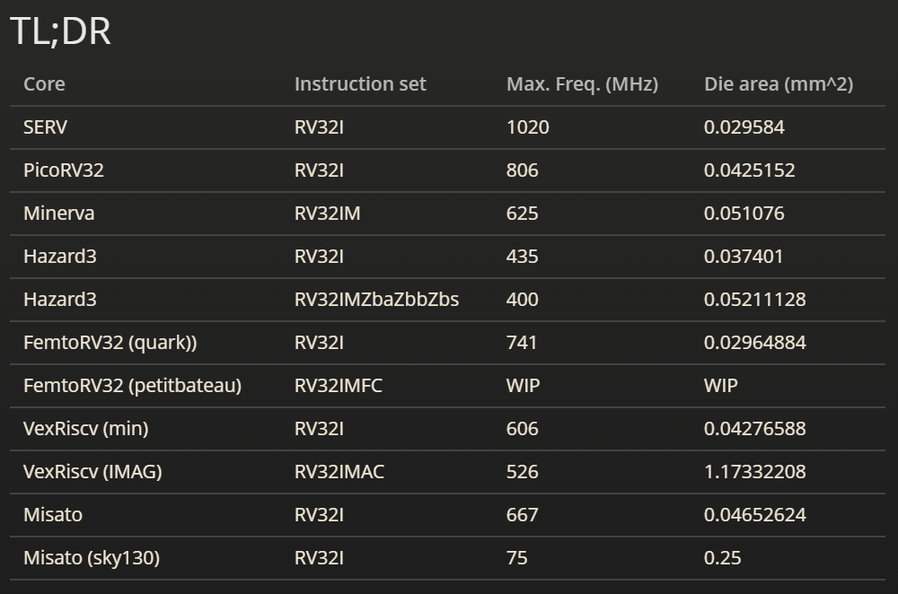
Task: Click the PicoRV32 core name
Action: click(64, 170)
